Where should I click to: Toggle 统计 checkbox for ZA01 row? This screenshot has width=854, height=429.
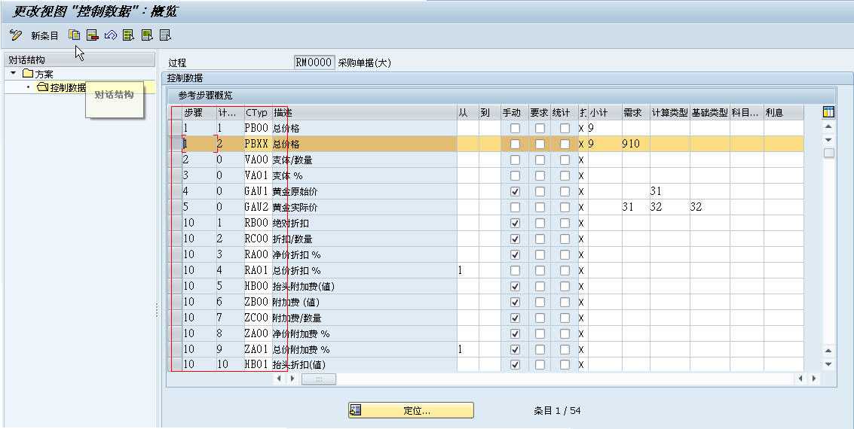[565, 349]
